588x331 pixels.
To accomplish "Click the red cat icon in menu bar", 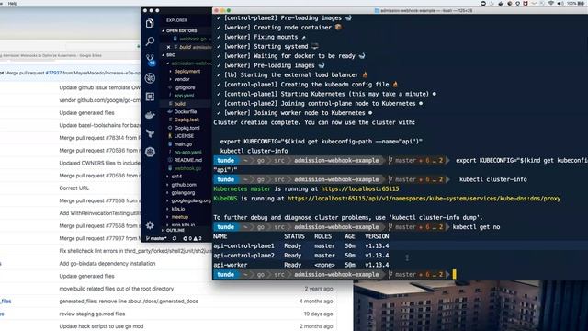I will point(526,3).
